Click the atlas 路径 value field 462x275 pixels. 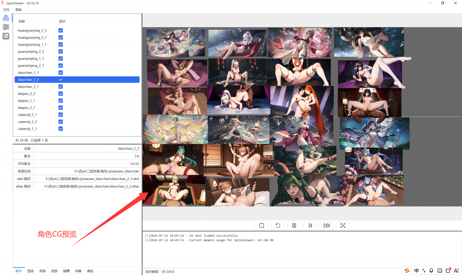click(87, 186)
